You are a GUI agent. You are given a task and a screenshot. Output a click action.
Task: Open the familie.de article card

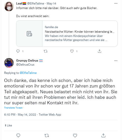pyautogui.click(x=67, y=34)
